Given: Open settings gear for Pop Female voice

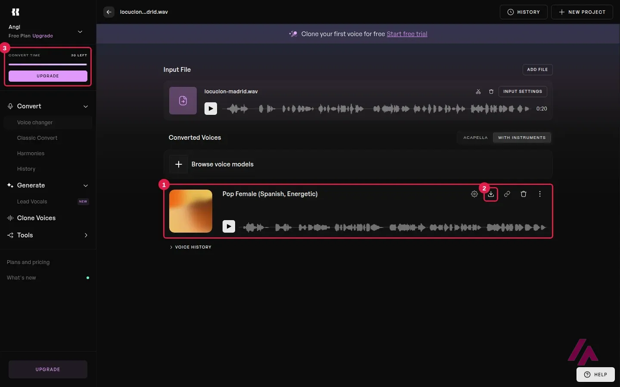Looking at the screenshot, I should tap(474, 194).
